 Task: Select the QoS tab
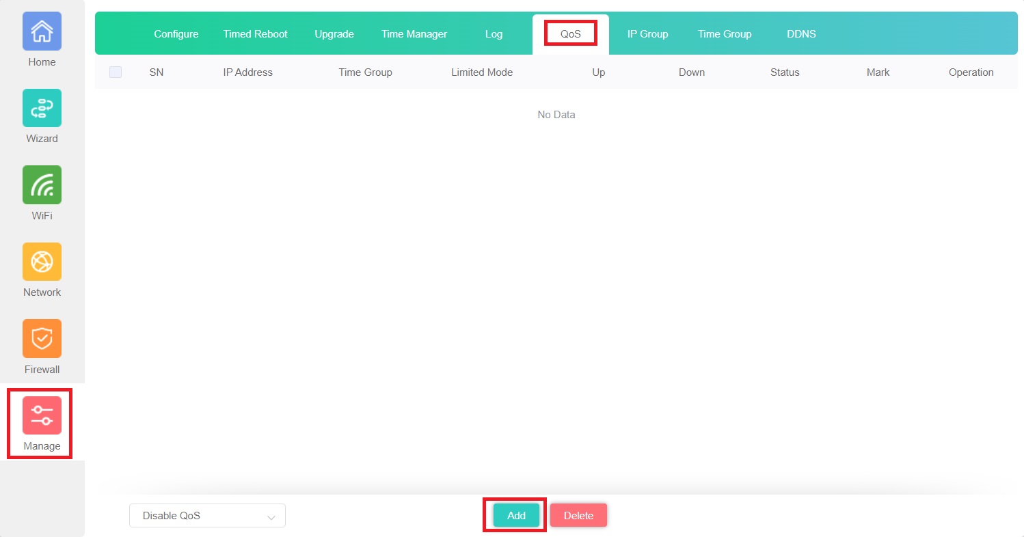[x=571, y=34]
